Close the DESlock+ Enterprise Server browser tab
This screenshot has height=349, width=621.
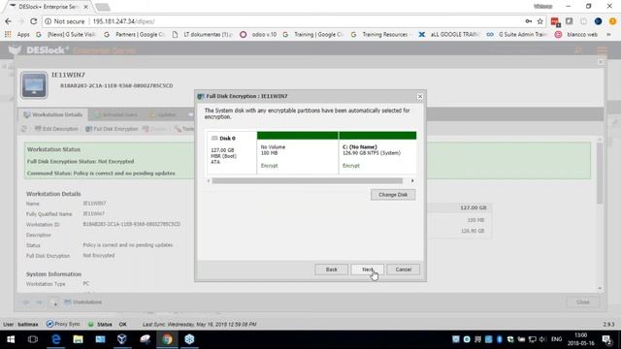click(85, 7)
